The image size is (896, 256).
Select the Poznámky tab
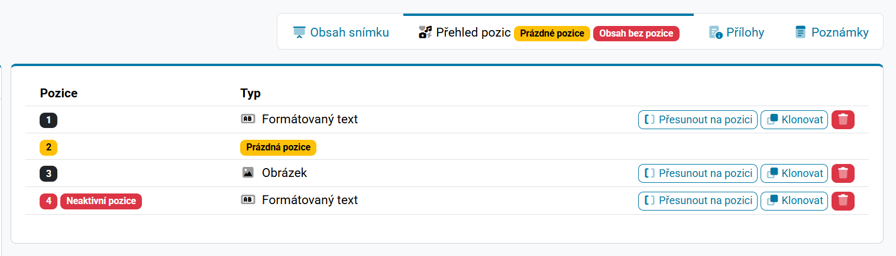[832, 32]
